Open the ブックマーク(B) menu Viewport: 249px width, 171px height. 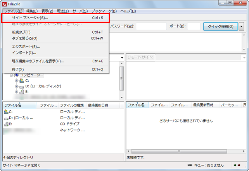coord(104,11)
